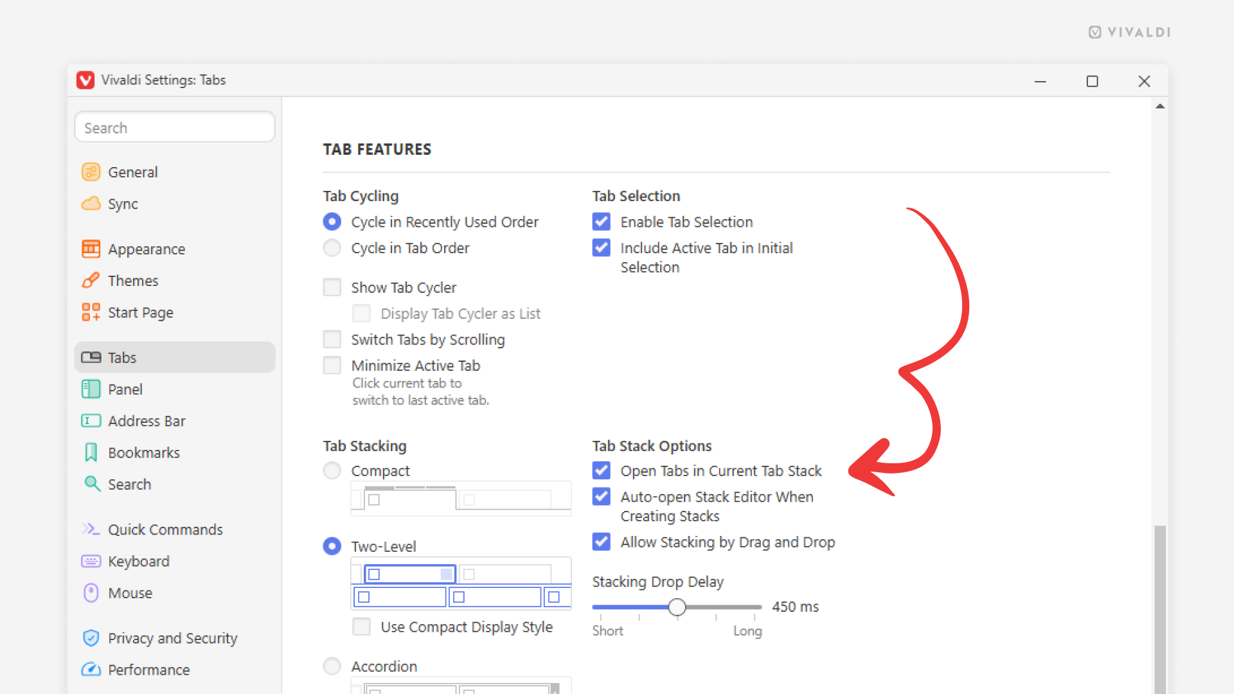Click the Bookmarks ribbon icon
The image size is (1234, 694).
point(91,452)
